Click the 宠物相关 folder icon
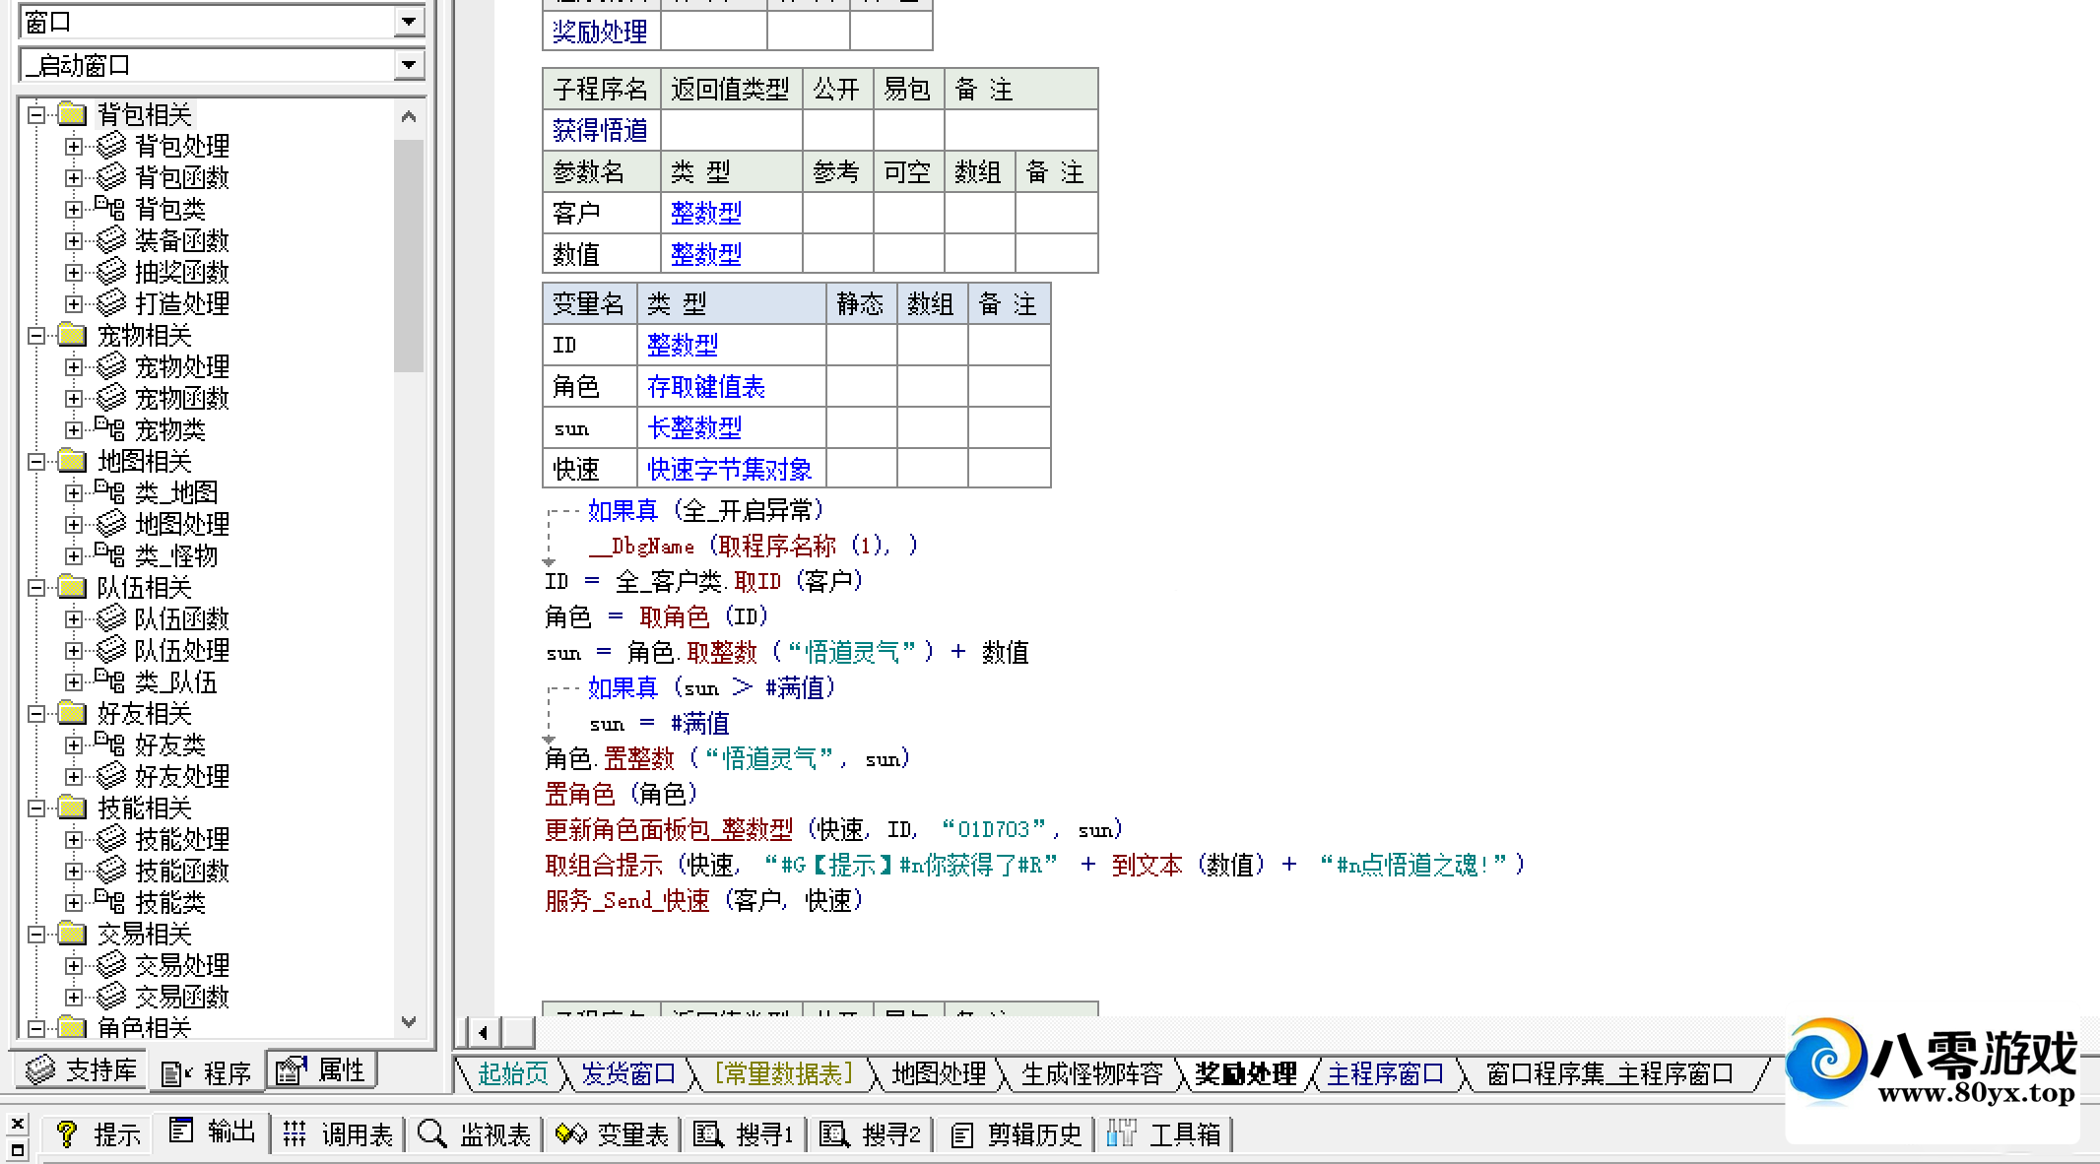Image resolution: width=2100 pixels, height=1164 pixels. [72, 335]
